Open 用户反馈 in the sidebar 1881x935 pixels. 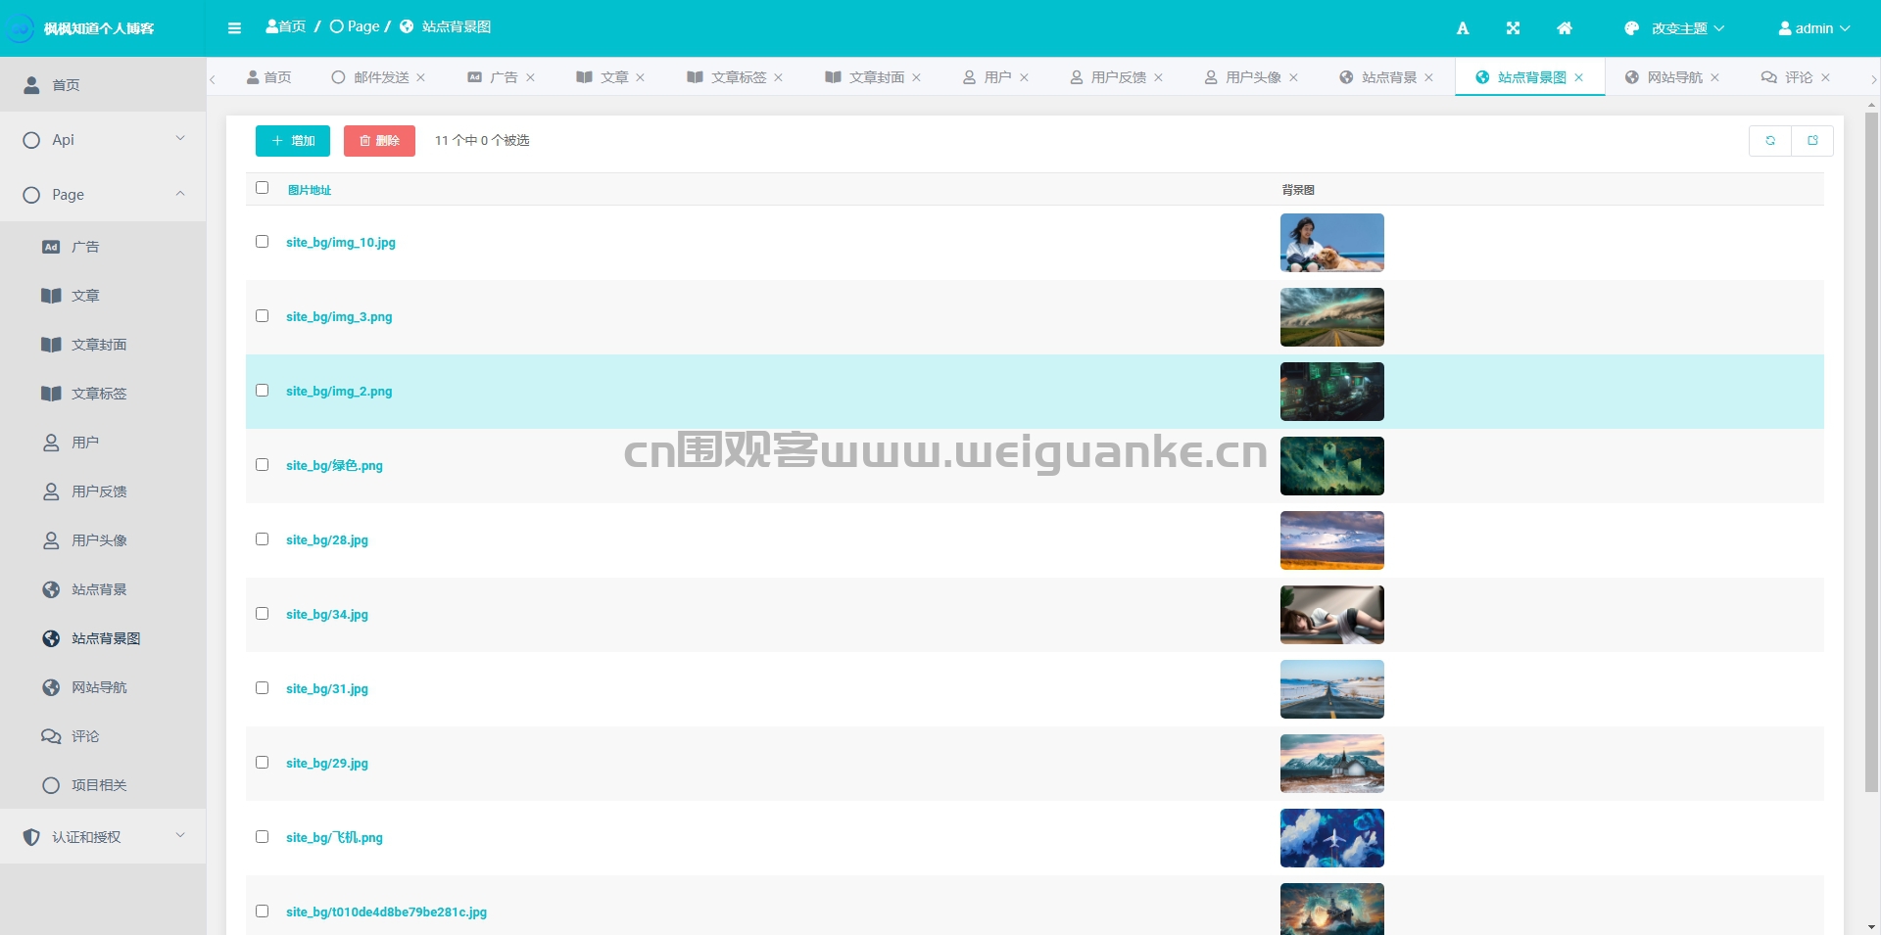(x=103, y=491)
